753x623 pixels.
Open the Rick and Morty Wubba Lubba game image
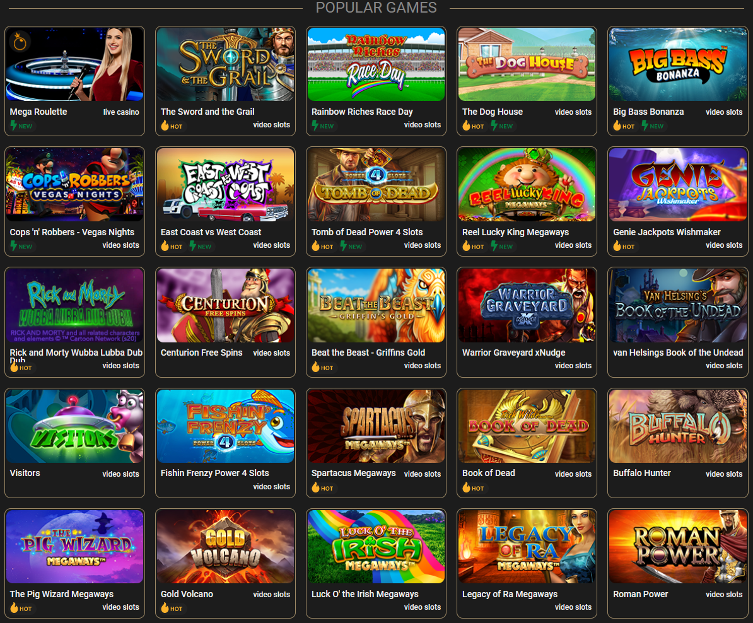coord(74,305)
